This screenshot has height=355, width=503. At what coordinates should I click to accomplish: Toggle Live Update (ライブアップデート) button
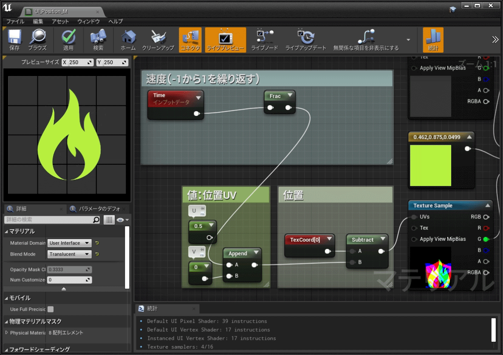coord(306,40)
